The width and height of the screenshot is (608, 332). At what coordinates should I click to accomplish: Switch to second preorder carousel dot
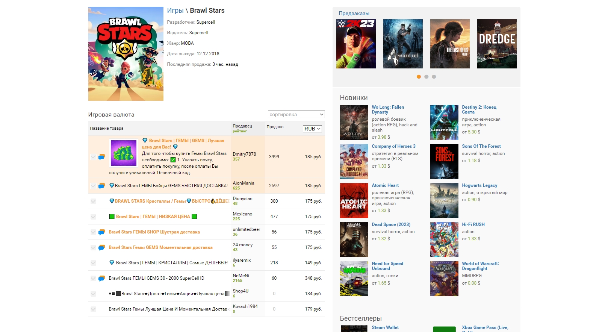click(x=426, y=77)
